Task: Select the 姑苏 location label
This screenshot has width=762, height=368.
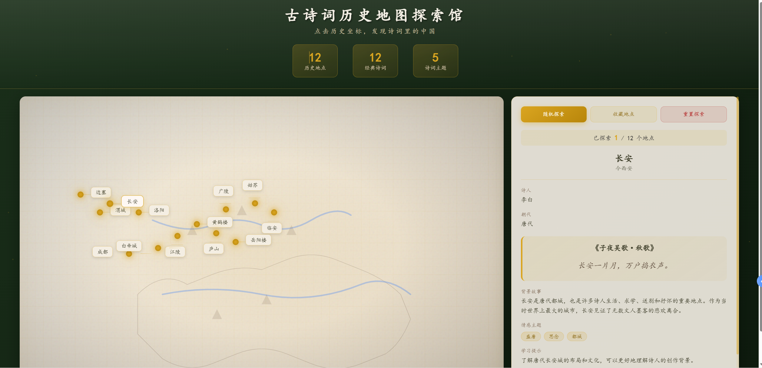Action: click(253, 185)
